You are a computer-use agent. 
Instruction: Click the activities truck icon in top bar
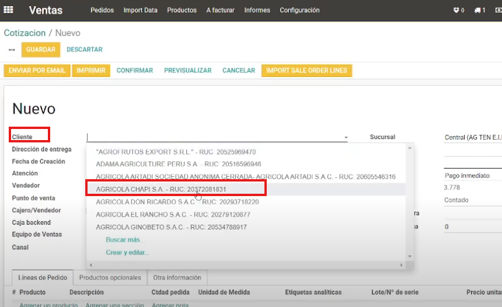[x=480, y=11]
